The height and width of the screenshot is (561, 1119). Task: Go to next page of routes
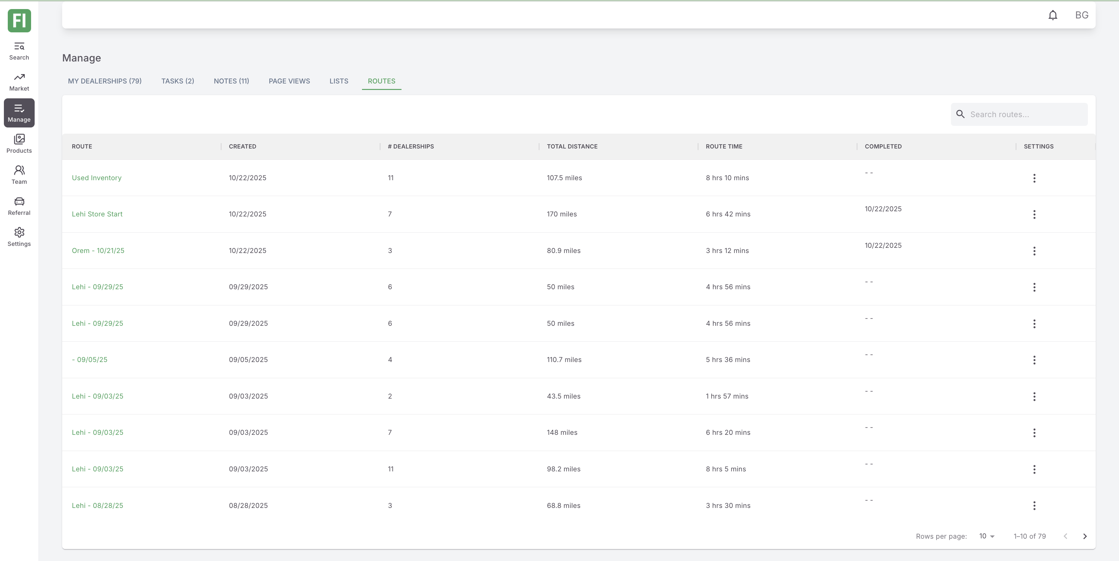point(1084,536)
